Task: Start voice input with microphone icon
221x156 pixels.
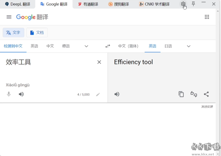Action: pos(9,94)
